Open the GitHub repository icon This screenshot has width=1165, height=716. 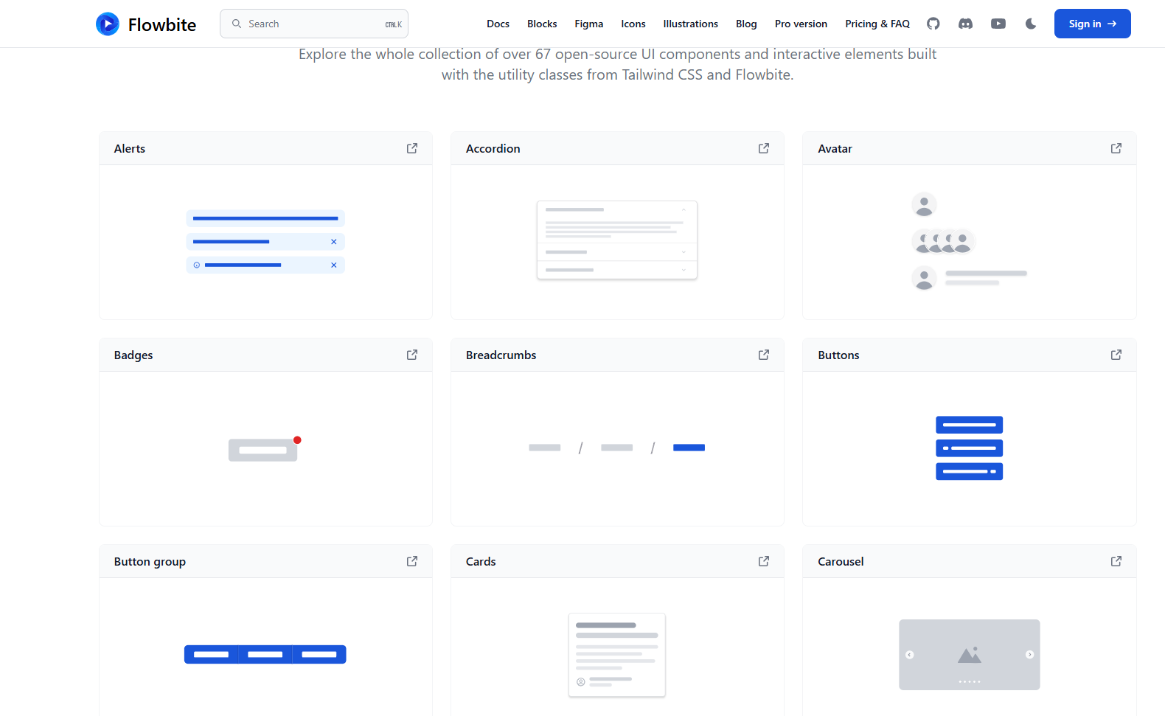coord(933,24)
